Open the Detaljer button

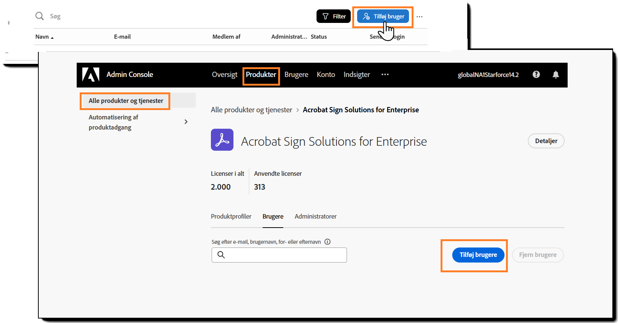tap(546, 141)
